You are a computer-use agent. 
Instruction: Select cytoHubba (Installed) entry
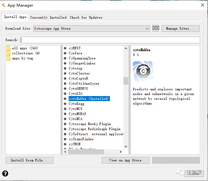(89, 99)
